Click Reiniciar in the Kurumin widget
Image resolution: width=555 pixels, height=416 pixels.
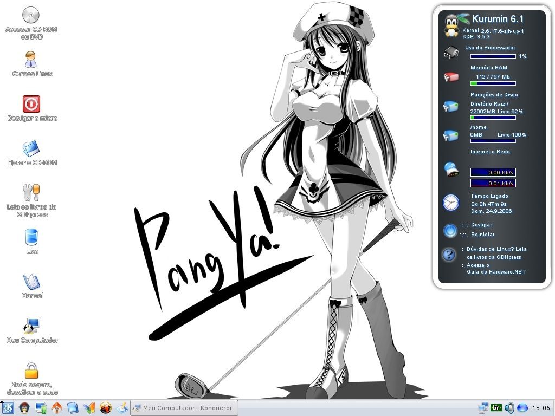[482, 235]
